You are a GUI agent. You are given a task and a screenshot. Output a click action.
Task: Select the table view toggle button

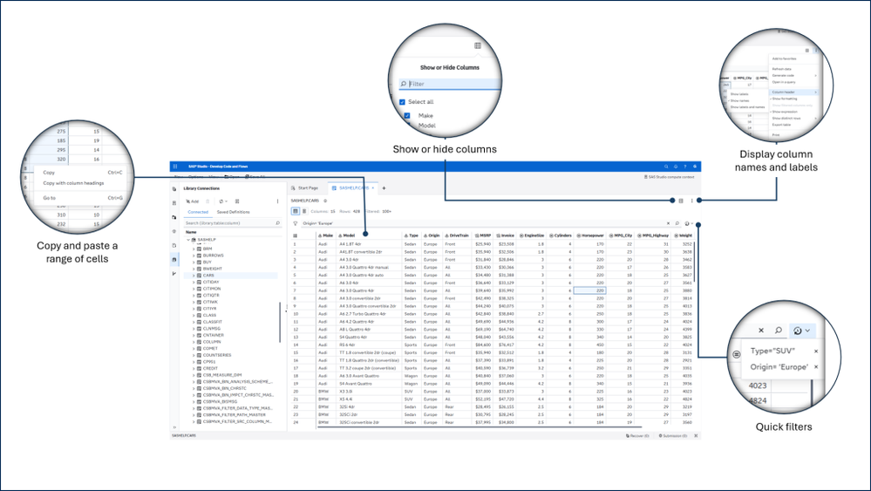[x=296, y=211]
